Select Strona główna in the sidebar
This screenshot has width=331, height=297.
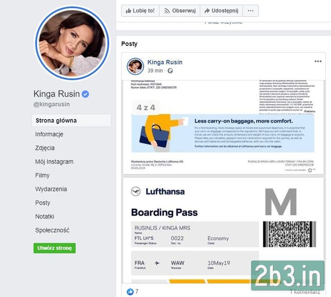pos(71,121)
